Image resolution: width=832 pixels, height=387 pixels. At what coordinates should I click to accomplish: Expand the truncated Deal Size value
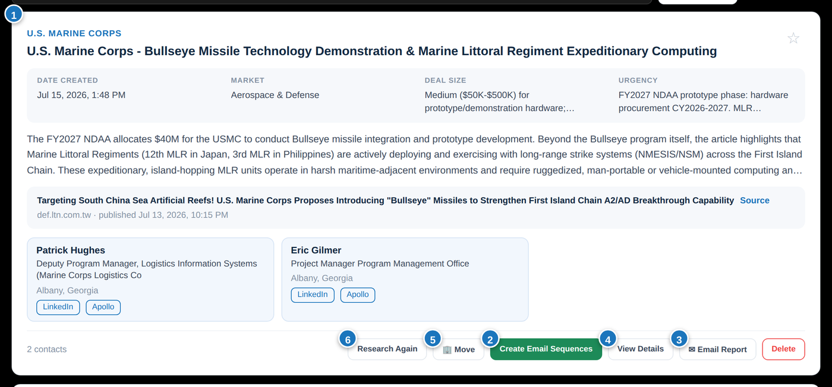point(500,101)
